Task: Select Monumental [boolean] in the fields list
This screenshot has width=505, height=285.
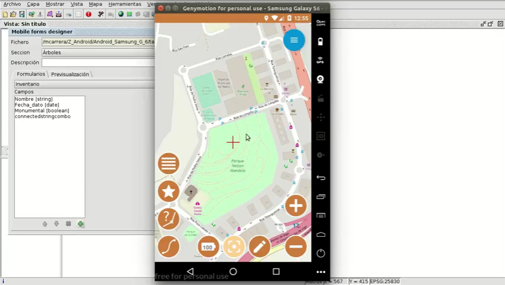Action: pos(42,111)
